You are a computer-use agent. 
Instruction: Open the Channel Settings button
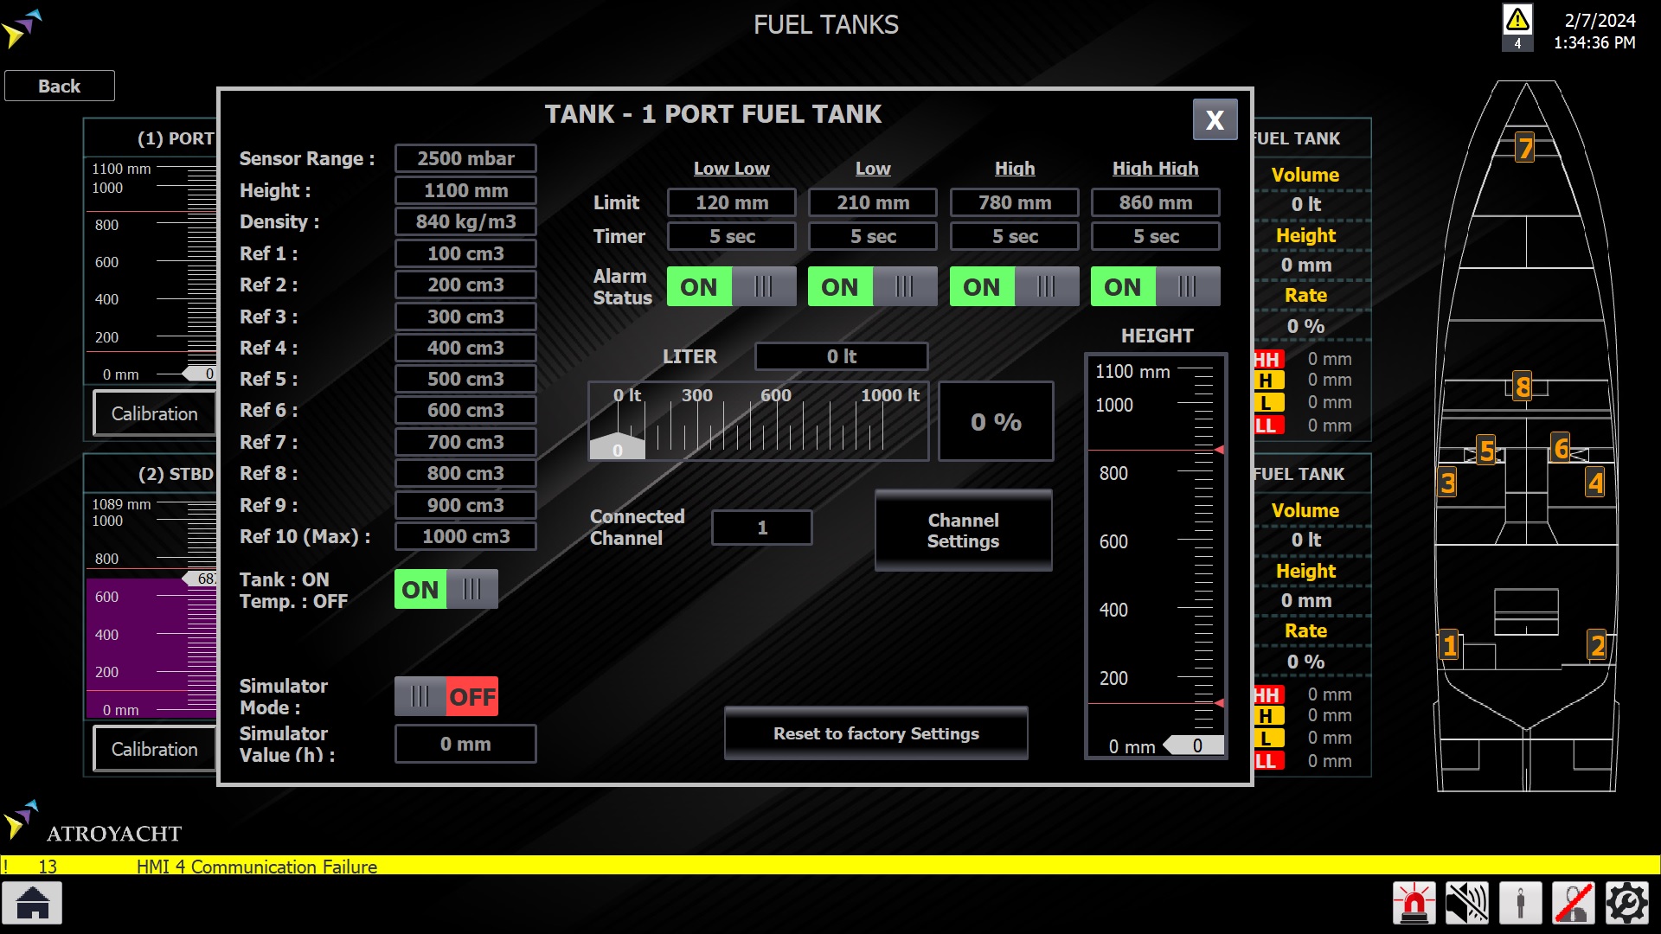click(x=963, y=530)
